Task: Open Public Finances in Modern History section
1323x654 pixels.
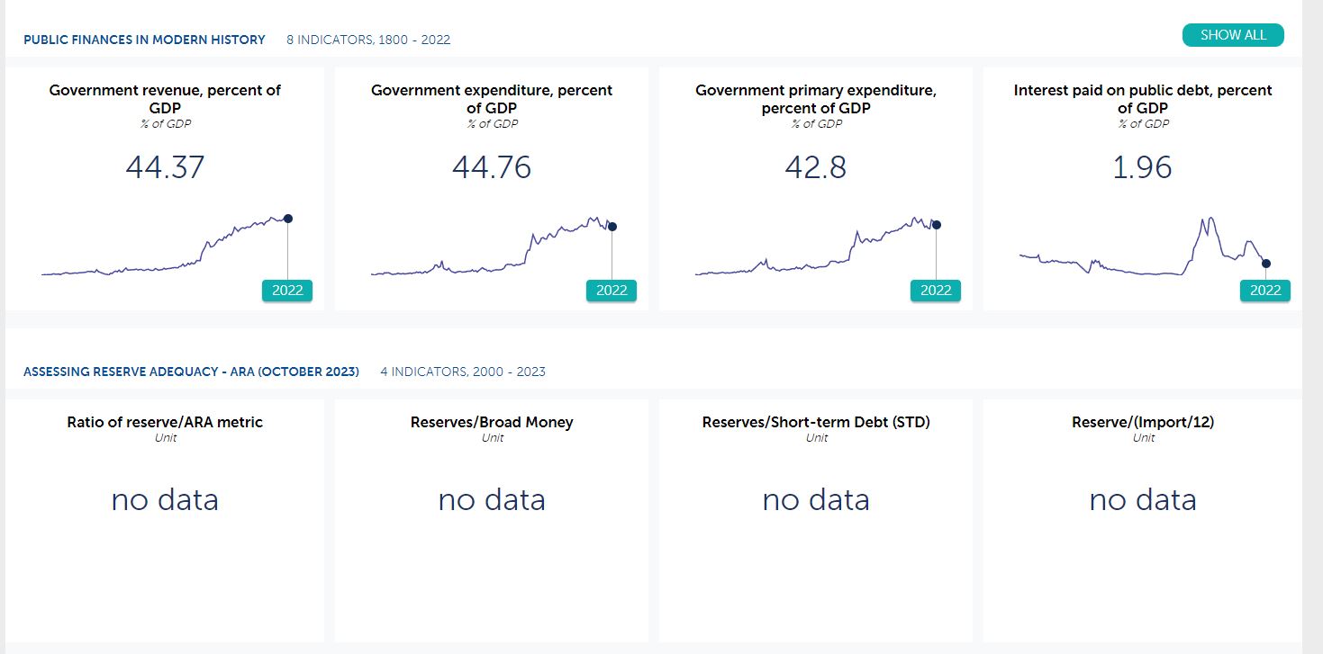Action: tap(144, 40)
